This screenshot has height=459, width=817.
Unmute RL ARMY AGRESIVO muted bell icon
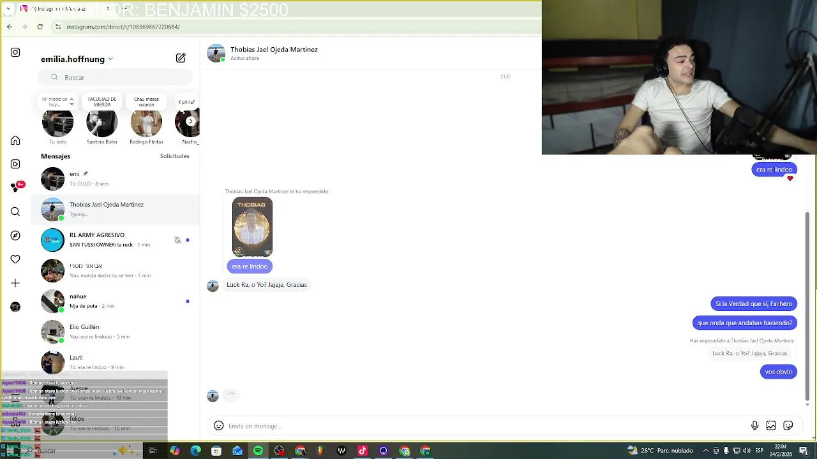click(177, 240)
